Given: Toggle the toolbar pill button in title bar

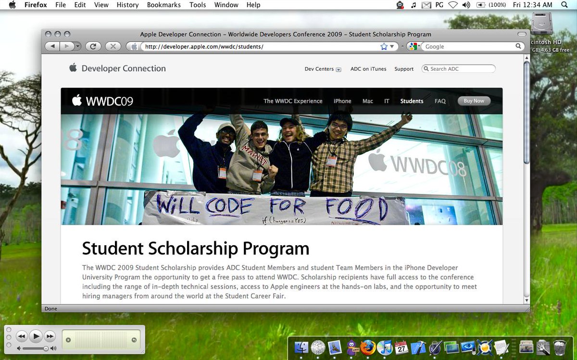Looking at the screenshot, I should [522, 34].
